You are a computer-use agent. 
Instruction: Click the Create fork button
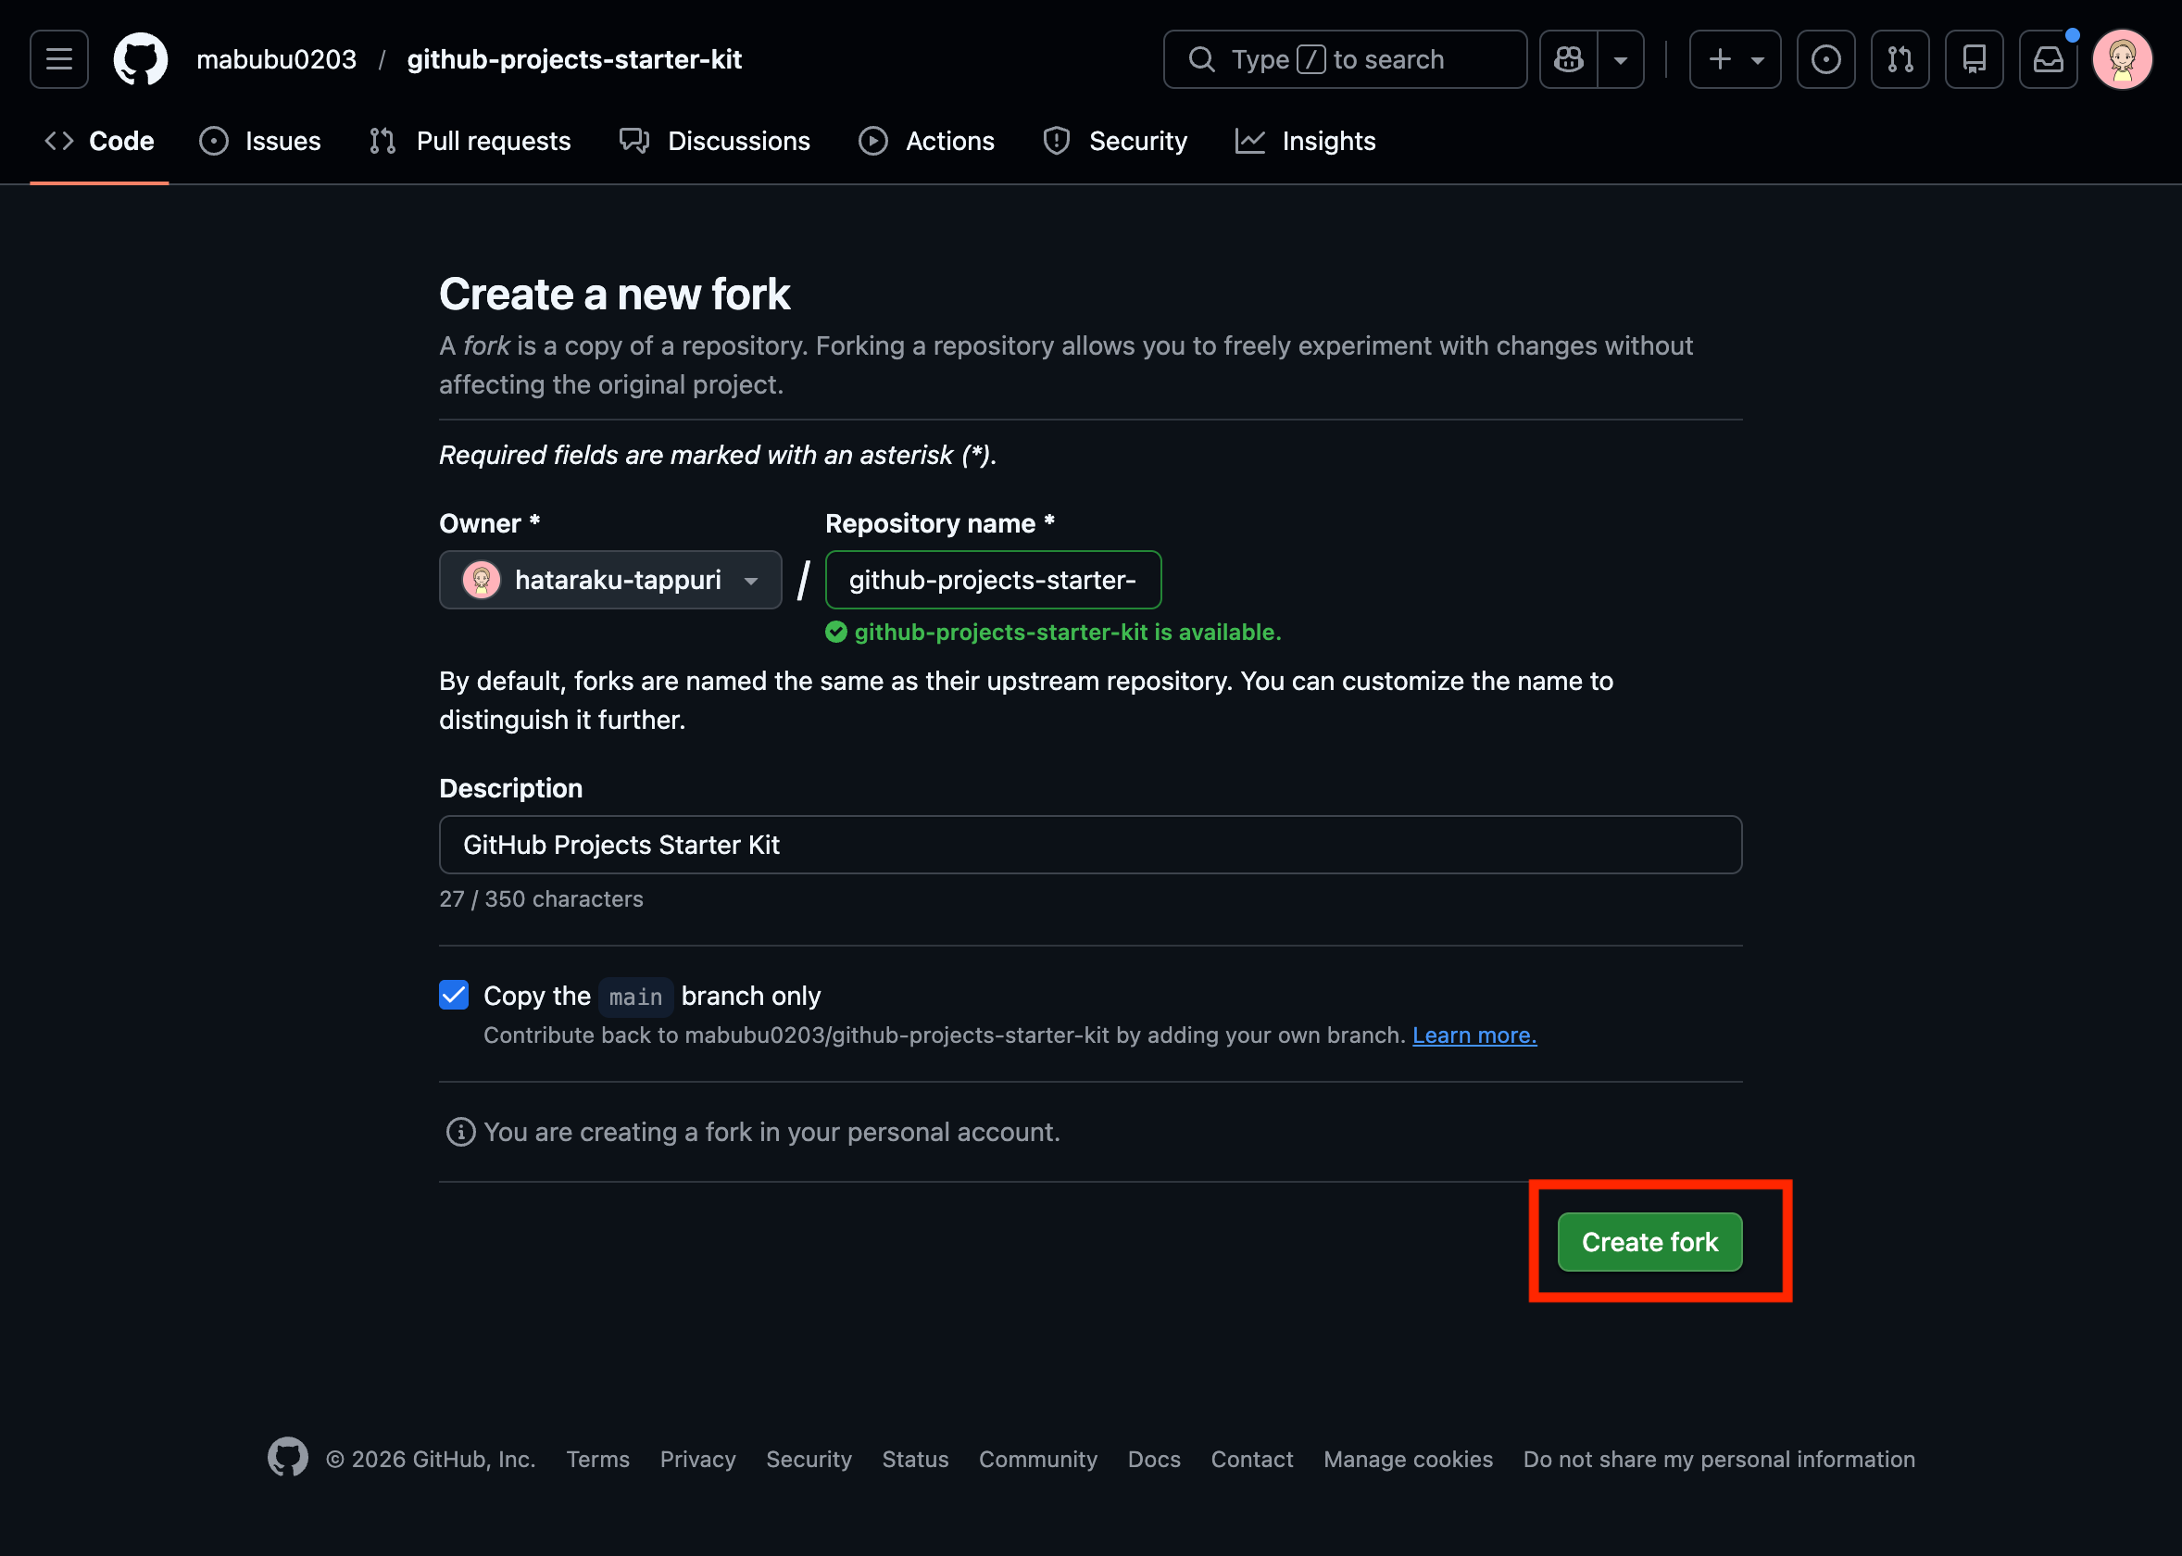pyautogui.click(x=1649, y=1242)
